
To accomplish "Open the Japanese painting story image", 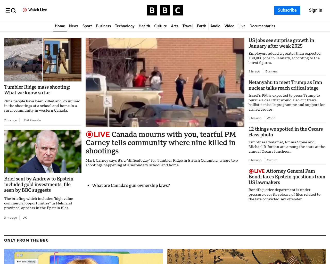I will (x=246, y=257).
